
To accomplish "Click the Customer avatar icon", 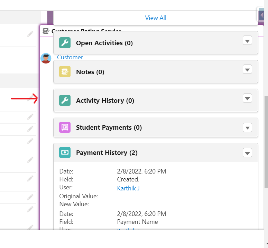I will (46, 58).
